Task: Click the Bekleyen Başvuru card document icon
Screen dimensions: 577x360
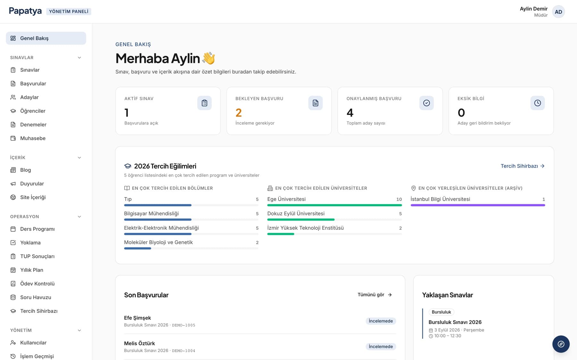Action: coord(315,103)
